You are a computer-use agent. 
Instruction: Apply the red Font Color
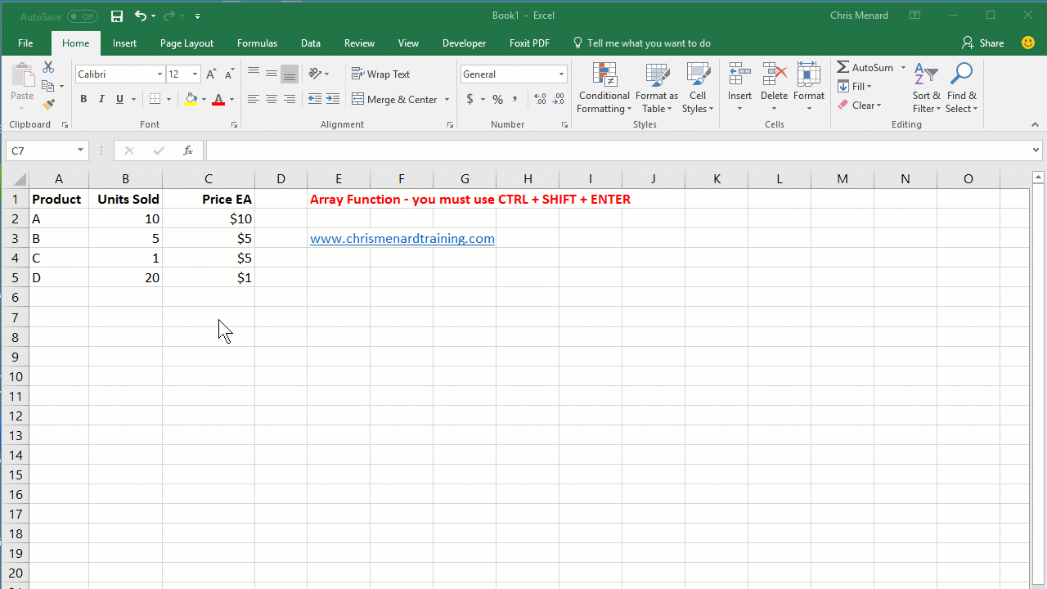point(218,100)
